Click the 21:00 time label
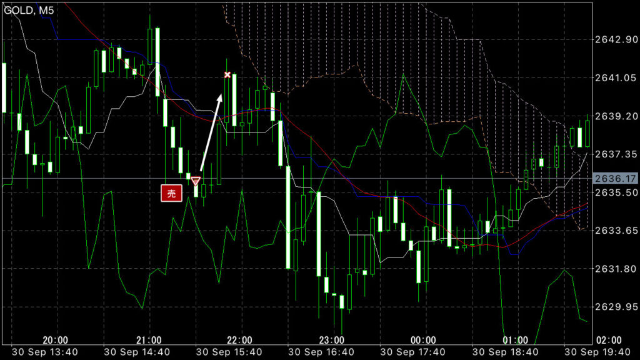 click(149, 340)
